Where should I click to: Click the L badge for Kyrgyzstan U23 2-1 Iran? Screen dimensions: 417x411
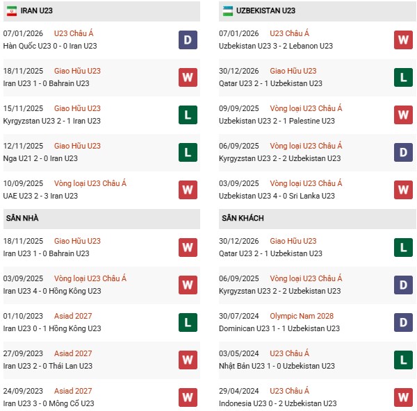188,115
